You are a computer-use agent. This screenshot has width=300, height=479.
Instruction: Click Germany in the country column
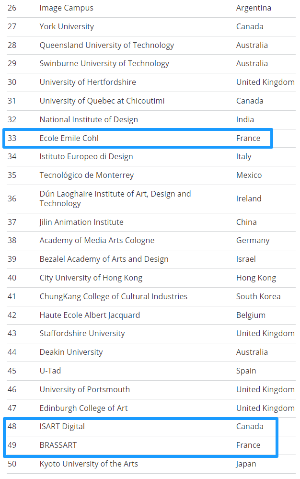pyautogui.click(x=253, y=241)
